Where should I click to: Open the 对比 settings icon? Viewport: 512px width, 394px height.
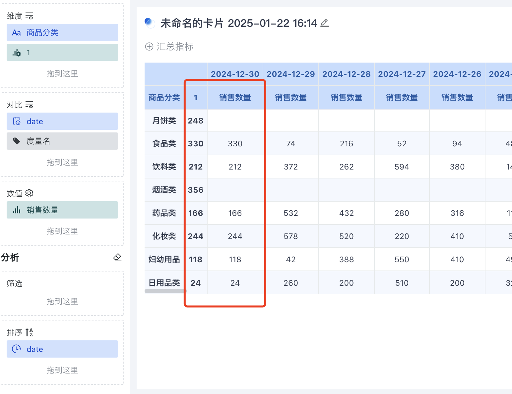pyautogui.click(x=29, y=105)
